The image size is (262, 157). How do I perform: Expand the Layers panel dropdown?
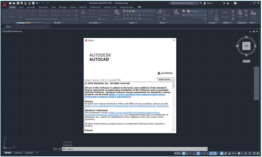[133, 23]
